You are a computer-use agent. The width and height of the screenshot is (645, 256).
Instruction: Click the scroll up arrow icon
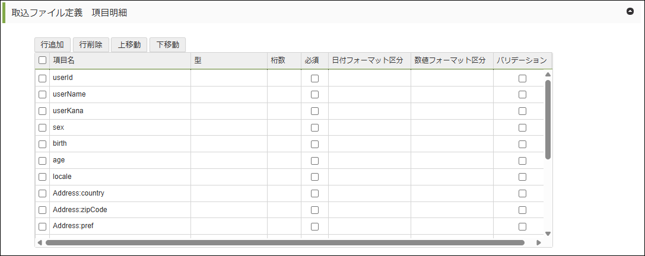point(548,75)
